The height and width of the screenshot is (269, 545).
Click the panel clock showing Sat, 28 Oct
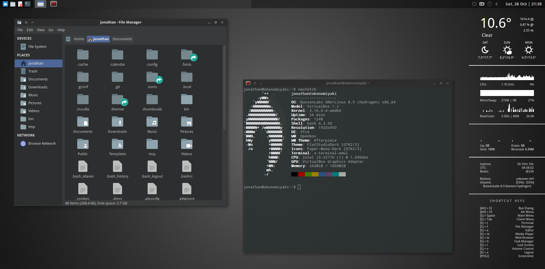pyautogui.click(x=523, y=4)
